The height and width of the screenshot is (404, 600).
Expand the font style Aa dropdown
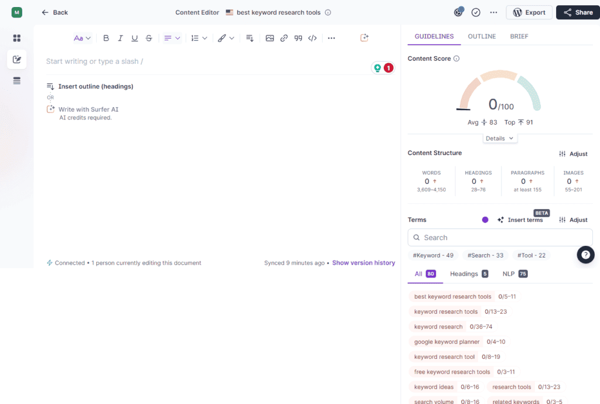(82, 37)
